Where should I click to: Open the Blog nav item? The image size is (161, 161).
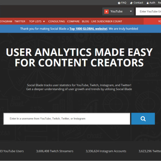[x=86, y=21]
